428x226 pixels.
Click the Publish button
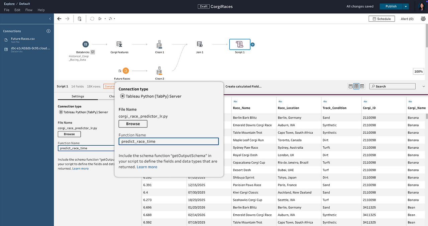pyautogui.click(x=391, y=6)
